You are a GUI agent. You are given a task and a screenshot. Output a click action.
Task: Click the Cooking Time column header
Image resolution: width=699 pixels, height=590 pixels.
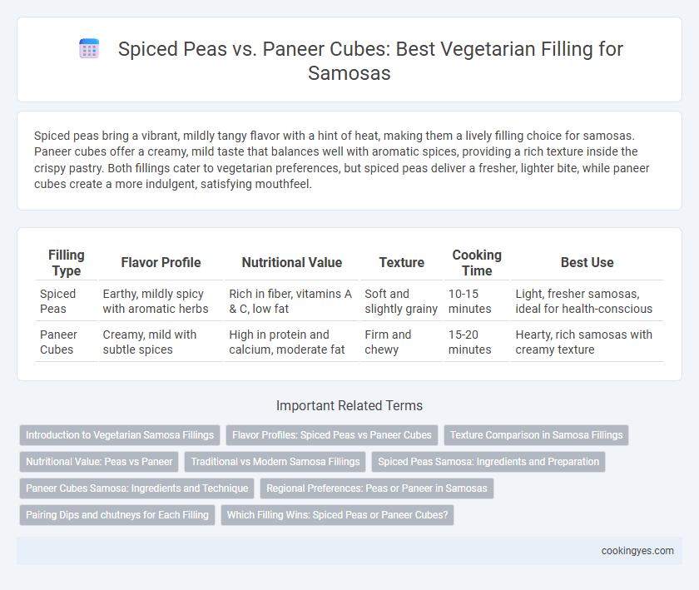pyautogui.click(x=477, y=263)
